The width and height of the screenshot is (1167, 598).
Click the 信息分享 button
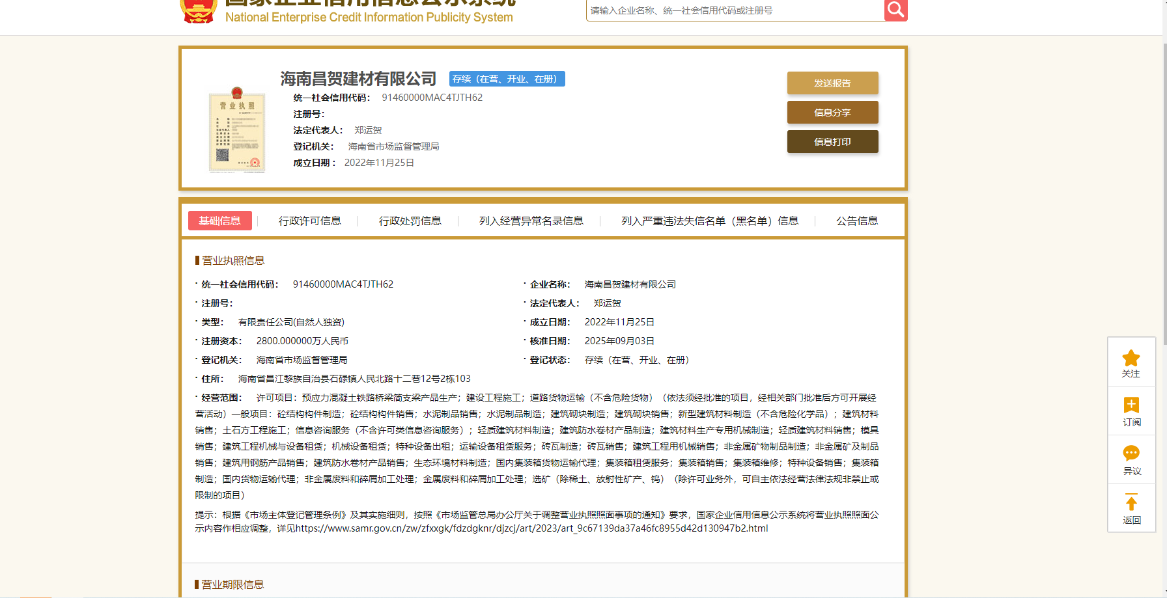(832, 113)
